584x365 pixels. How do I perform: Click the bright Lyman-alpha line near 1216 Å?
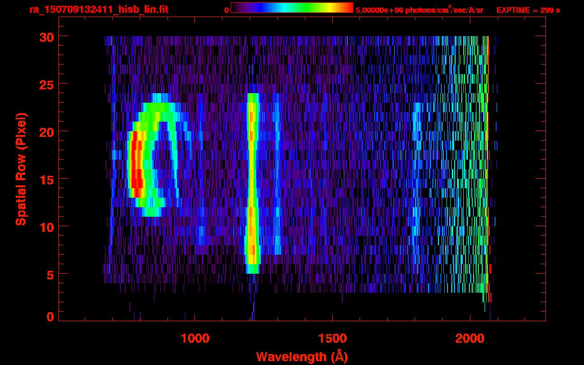point(252,183)
